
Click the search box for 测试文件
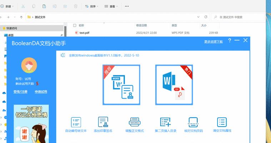pos(238,17)
